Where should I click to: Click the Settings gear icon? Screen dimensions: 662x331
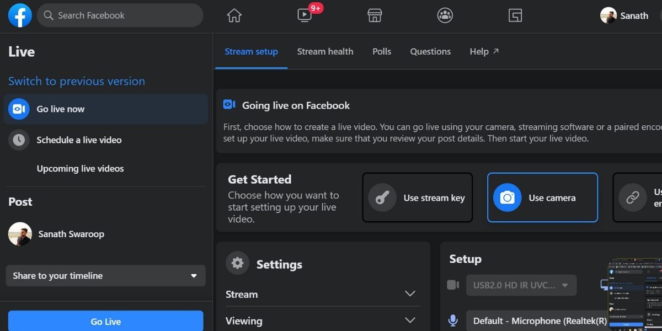coord(238,263)
